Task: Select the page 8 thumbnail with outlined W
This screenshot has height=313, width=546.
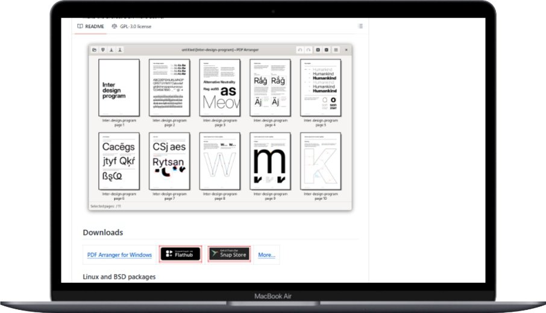Action: click(220, 161)
